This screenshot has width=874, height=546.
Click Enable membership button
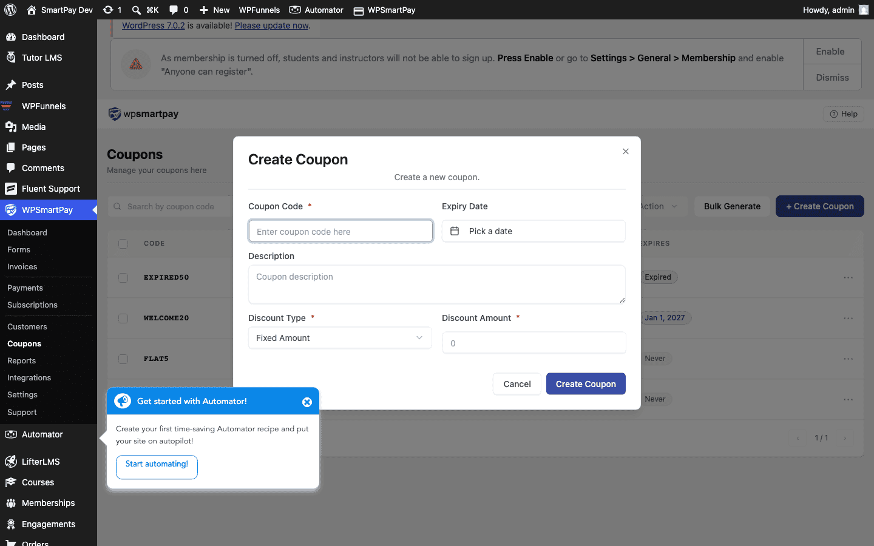(x=832, y=52)
